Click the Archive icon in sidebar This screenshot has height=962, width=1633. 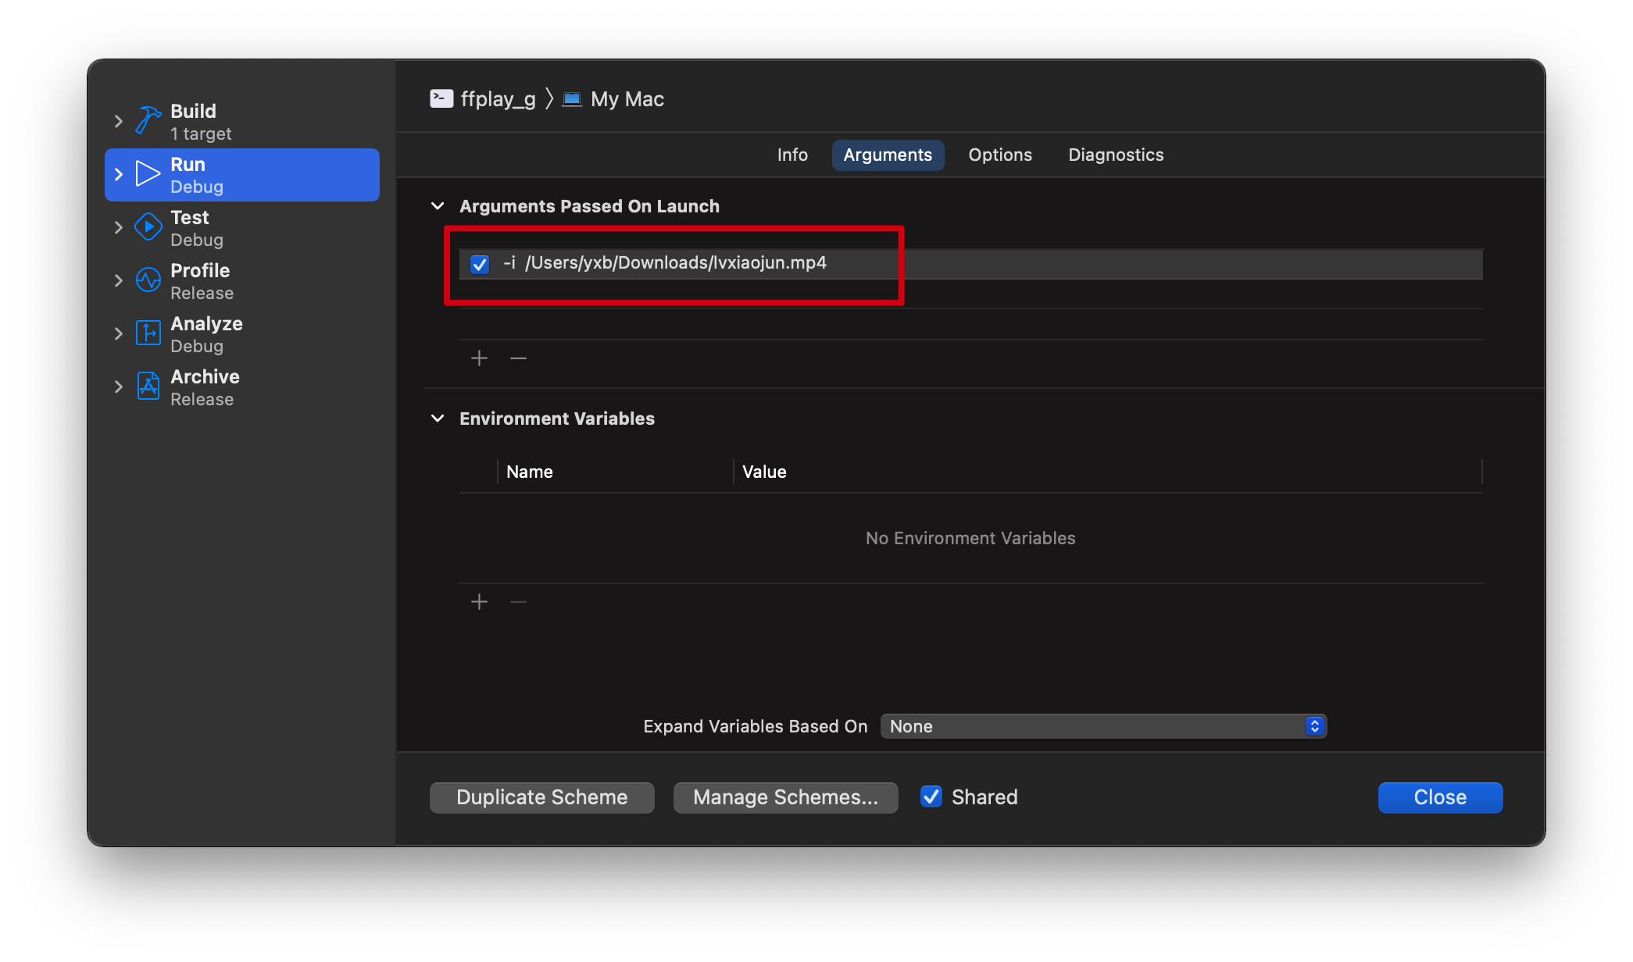tap(148, 387)
